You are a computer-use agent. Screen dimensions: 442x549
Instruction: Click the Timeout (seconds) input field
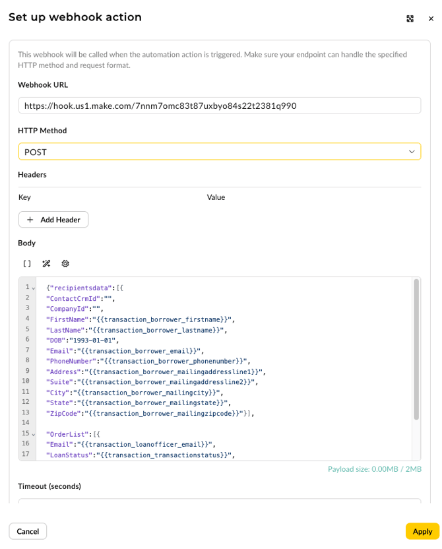coord(219,501)
